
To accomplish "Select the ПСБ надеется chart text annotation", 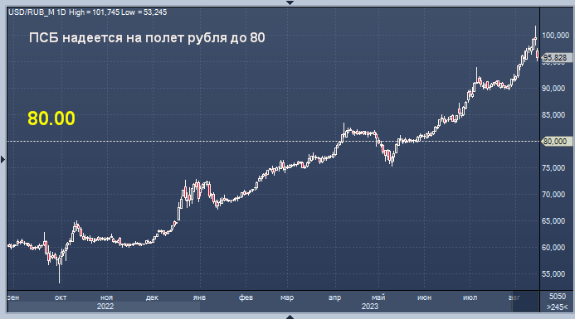I will point(147,38).
